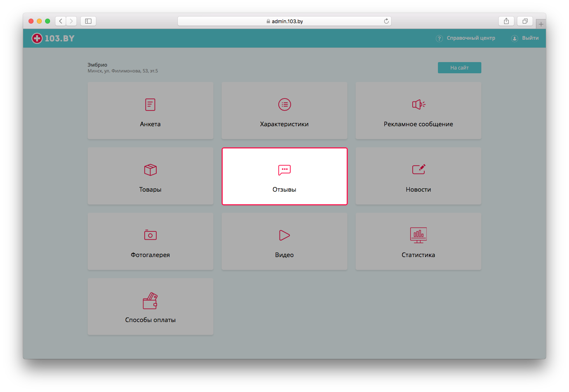
Task: Open the Safari share button
Action: [506, 21]
